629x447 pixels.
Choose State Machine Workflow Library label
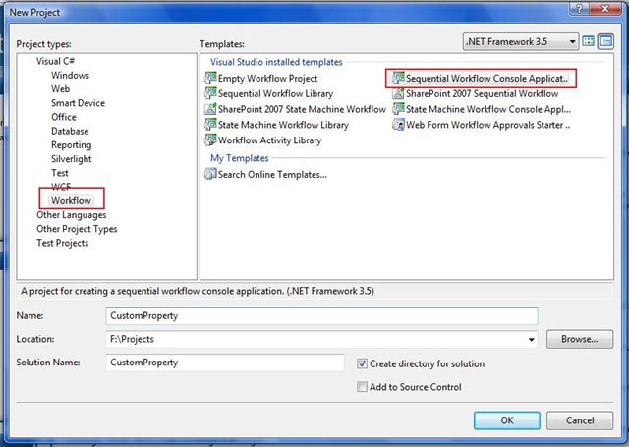tap(283, 125)
